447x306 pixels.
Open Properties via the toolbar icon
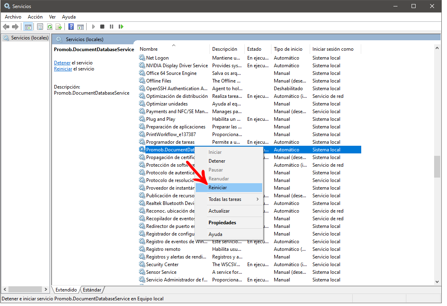(40, 27)
